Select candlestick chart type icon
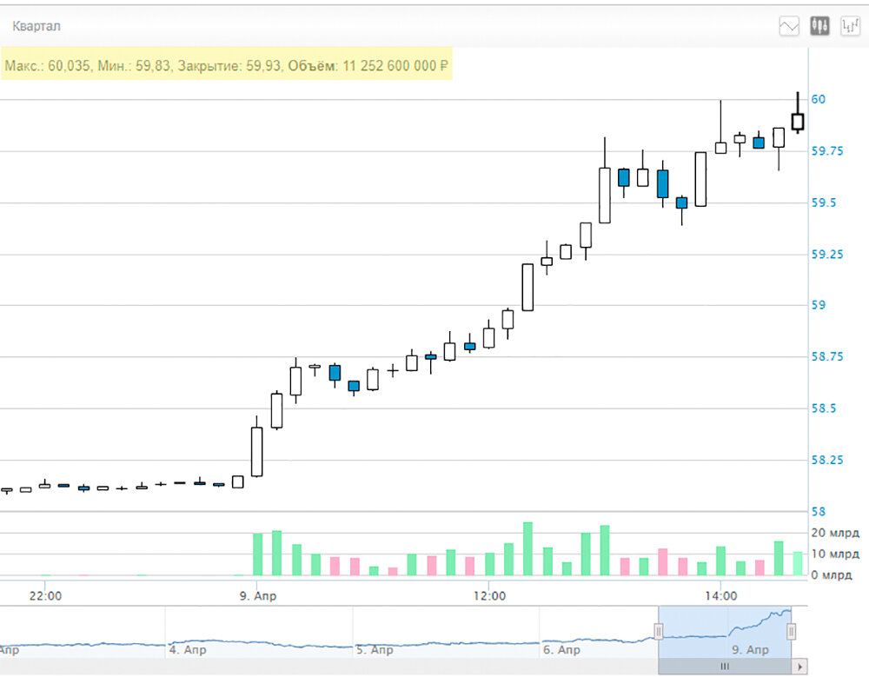Screen dimensions: 869x677 pyautogui.click(x=819, y=26)
